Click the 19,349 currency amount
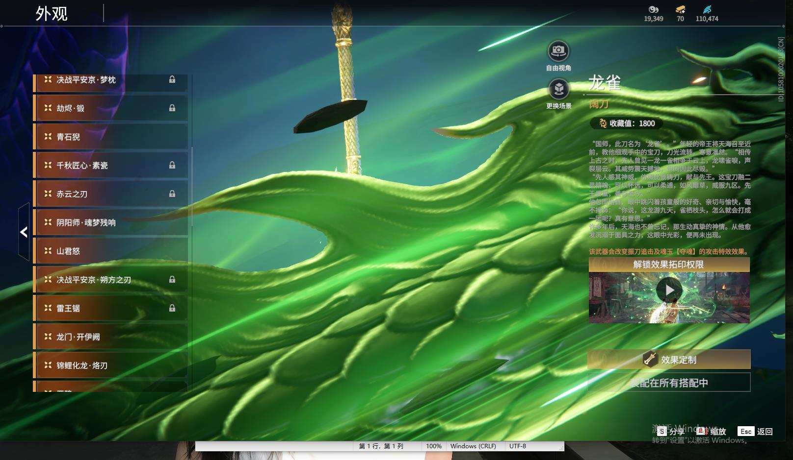 (x=654, y=19)
